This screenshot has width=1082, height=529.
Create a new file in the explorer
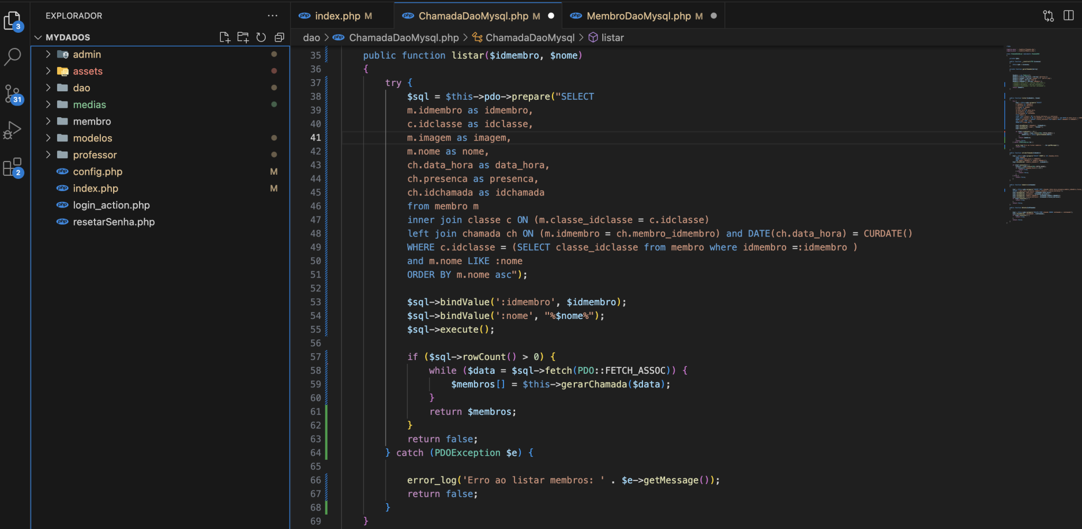(225, 37)
